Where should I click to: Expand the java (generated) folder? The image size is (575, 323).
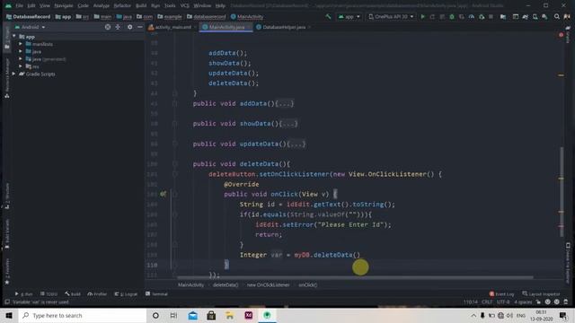[21, 59]
